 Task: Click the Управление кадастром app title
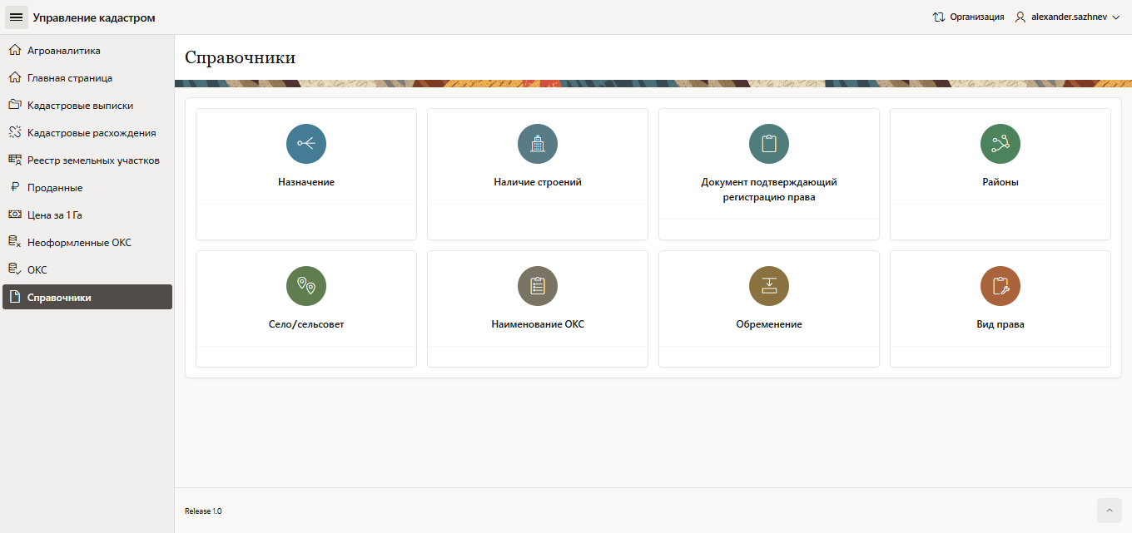coord(94,17)
